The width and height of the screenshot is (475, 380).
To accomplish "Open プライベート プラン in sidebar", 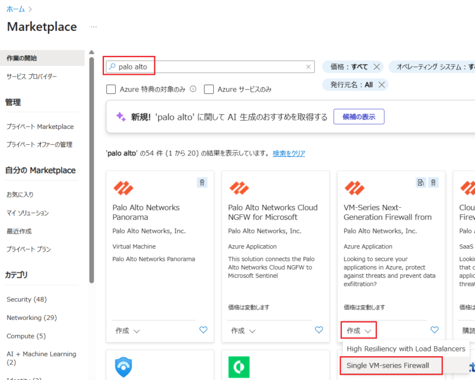I will click(x=28, y=249).
